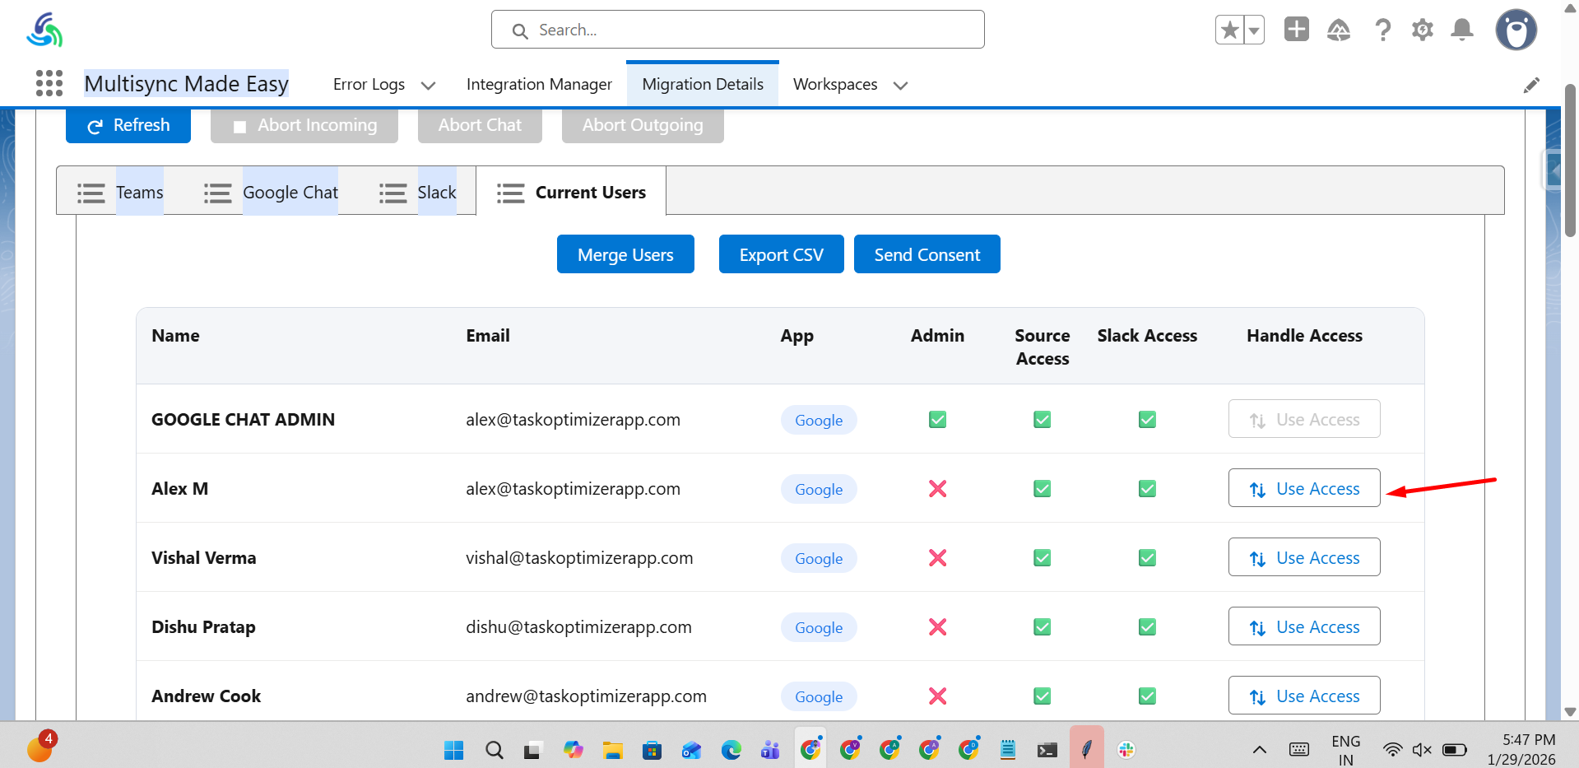Screen dimensions: 1579x768
Task: Open the Help question mark icon
Action: point(1383,30)
